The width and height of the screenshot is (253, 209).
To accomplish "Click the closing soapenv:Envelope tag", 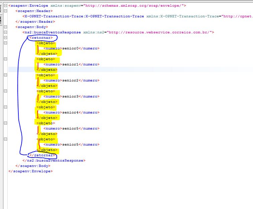I will (x=30, y=171).
